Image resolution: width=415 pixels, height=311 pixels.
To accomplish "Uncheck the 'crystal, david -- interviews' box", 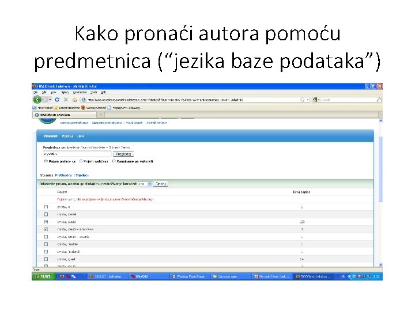I will (46, 229).
